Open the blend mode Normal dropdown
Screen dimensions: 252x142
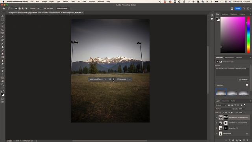point(224,109)
